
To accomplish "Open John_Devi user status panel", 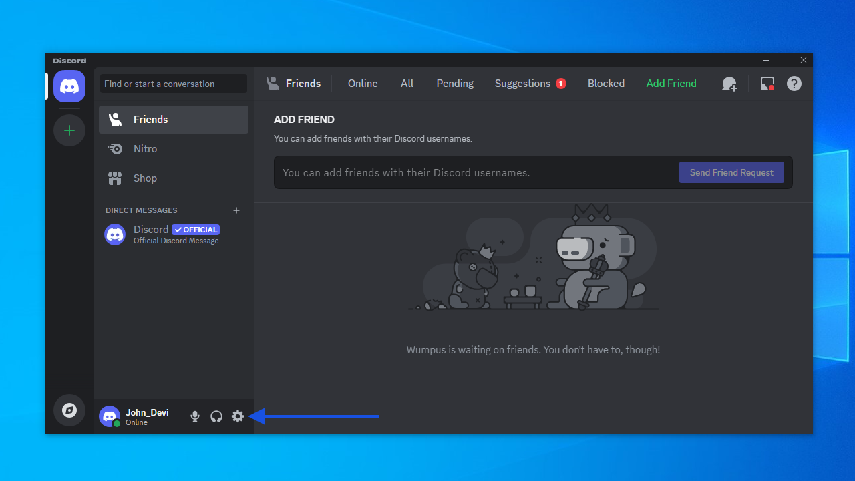I will tap(137, 416).
